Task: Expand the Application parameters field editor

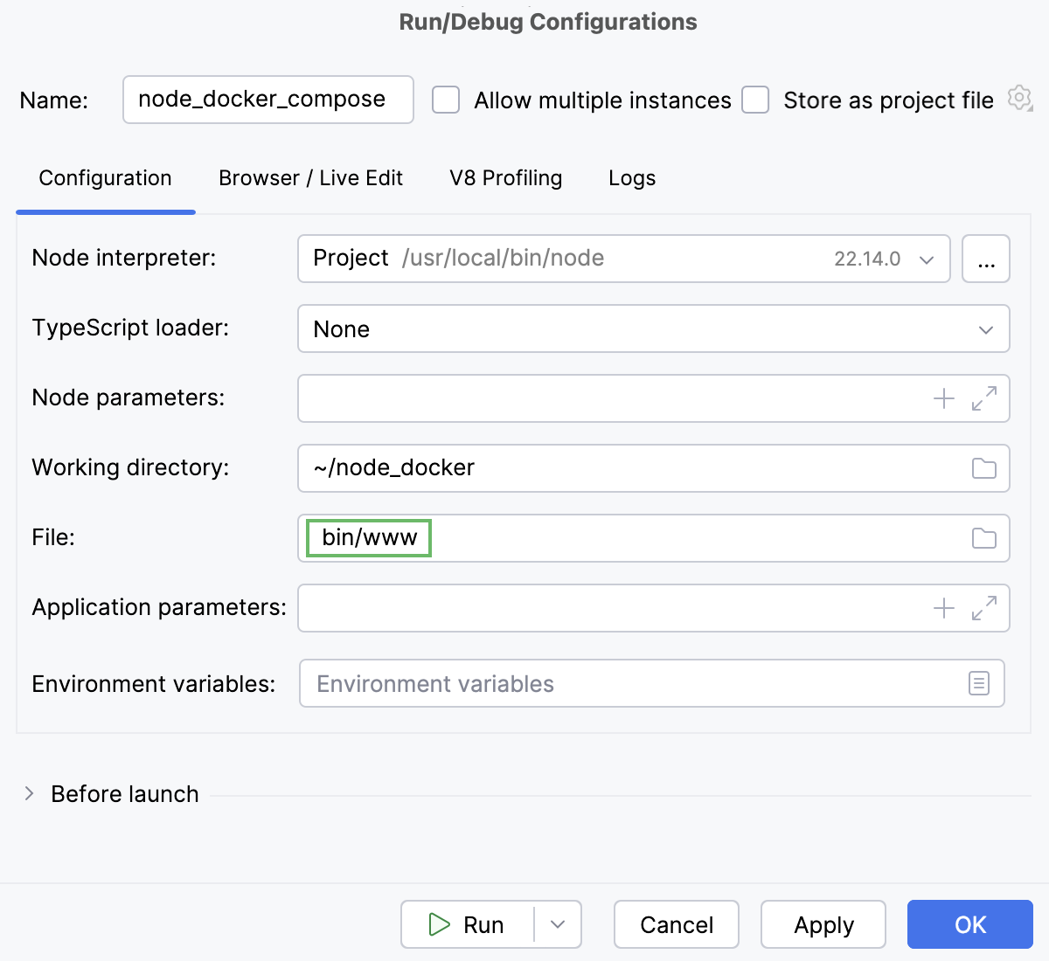Action: [985, 608]
